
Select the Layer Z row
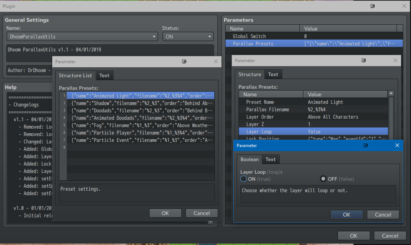(x=313, y=124)
